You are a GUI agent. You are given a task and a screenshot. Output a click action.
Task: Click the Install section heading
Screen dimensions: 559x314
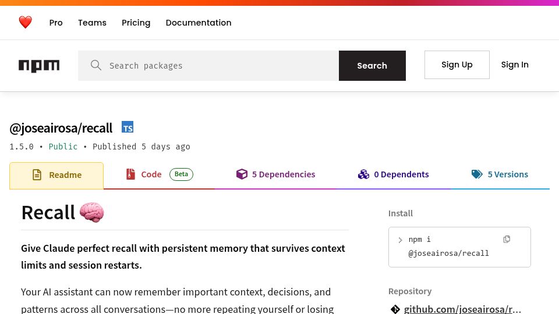(x=401, y=213)
